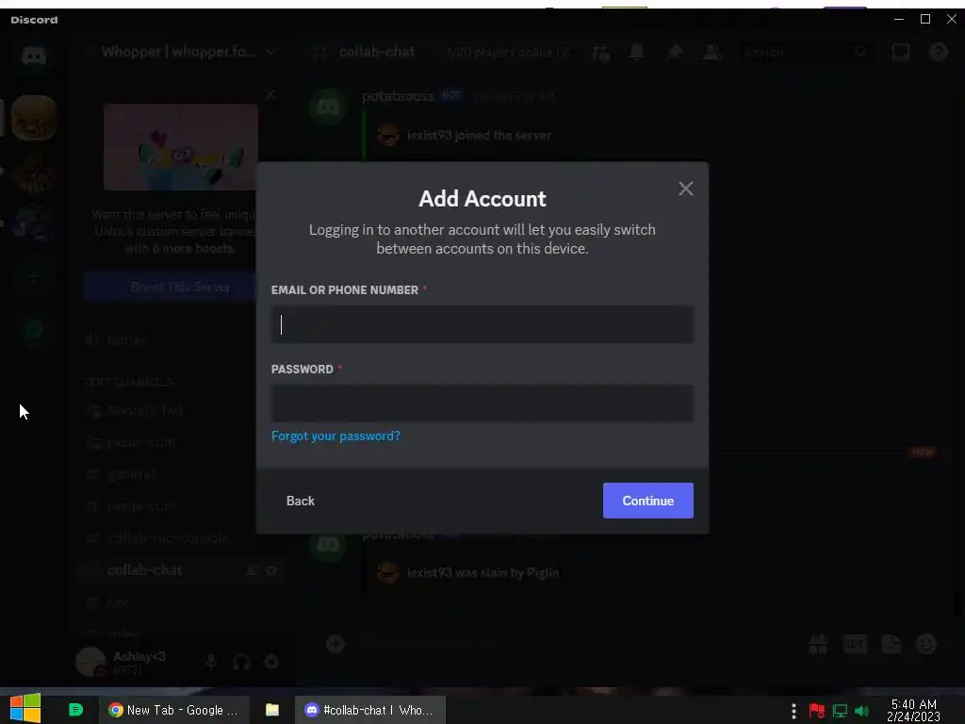
Task: Go Back from Add Account dialog
Action: [x=301, y=501]
